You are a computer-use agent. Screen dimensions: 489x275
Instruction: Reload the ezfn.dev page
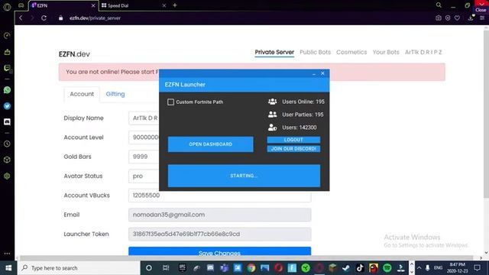tap(44, 18)
